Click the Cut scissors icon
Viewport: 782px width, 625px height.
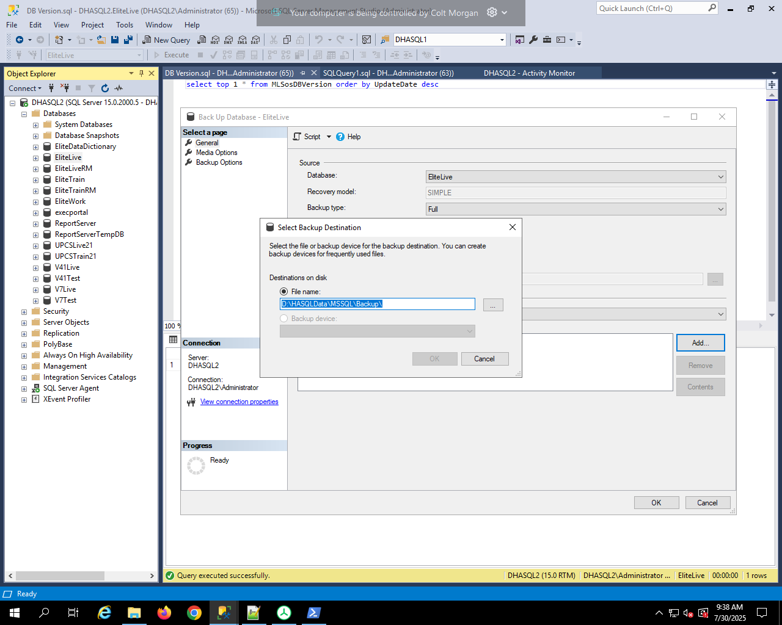pos(274,40)
